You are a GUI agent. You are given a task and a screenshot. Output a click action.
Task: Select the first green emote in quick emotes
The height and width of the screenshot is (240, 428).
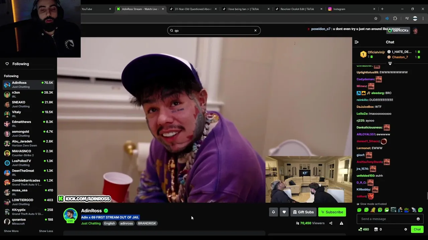tap(359, 210)
